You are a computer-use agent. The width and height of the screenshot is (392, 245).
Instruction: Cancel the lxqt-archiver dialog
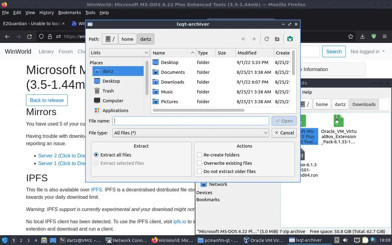pyautogui.click(x=284, y=133)
